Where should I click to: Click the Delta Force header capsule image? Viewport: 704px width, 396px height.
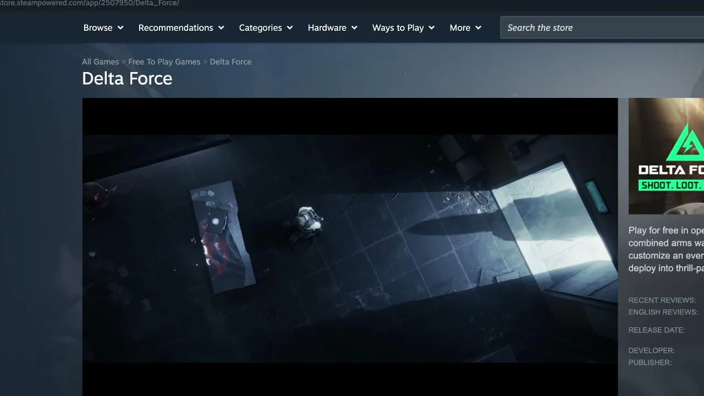666,156
